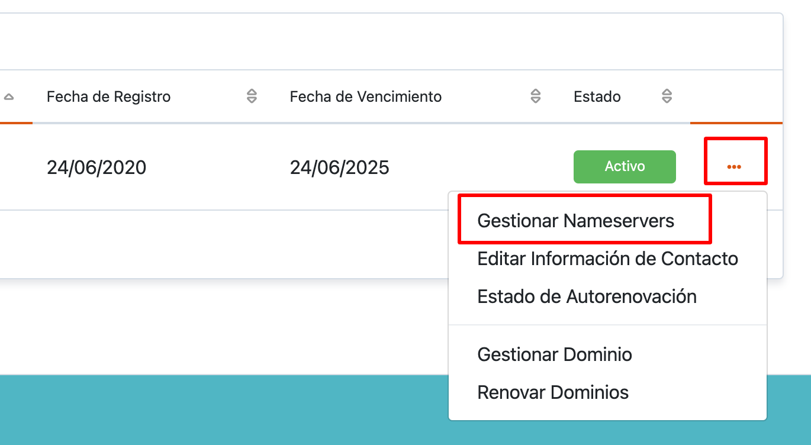Click the sort icon next to Fecha de Registro
The height and width of the screenshot is (445, 811).
[x=252, y=96]
